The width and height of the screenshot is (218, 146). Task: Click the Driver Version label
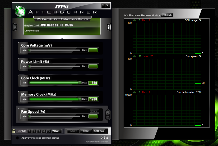tap(31, 31)
